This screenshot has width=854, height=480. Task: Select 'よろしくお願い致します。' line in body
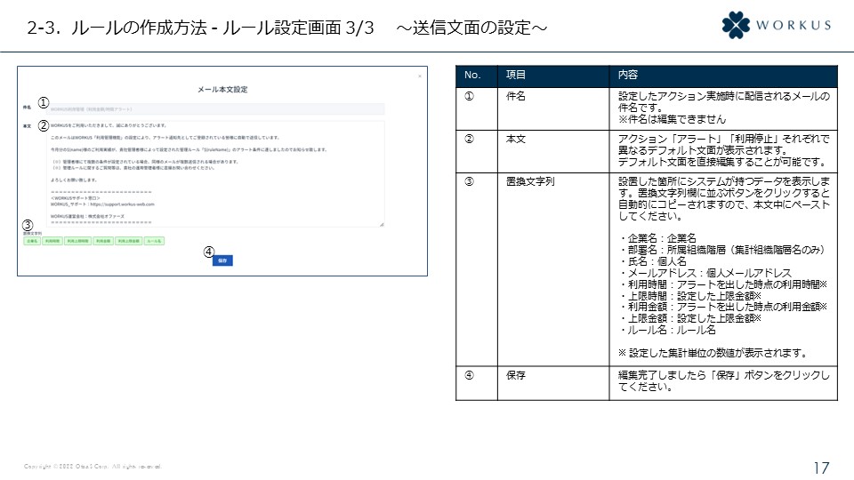74,180
